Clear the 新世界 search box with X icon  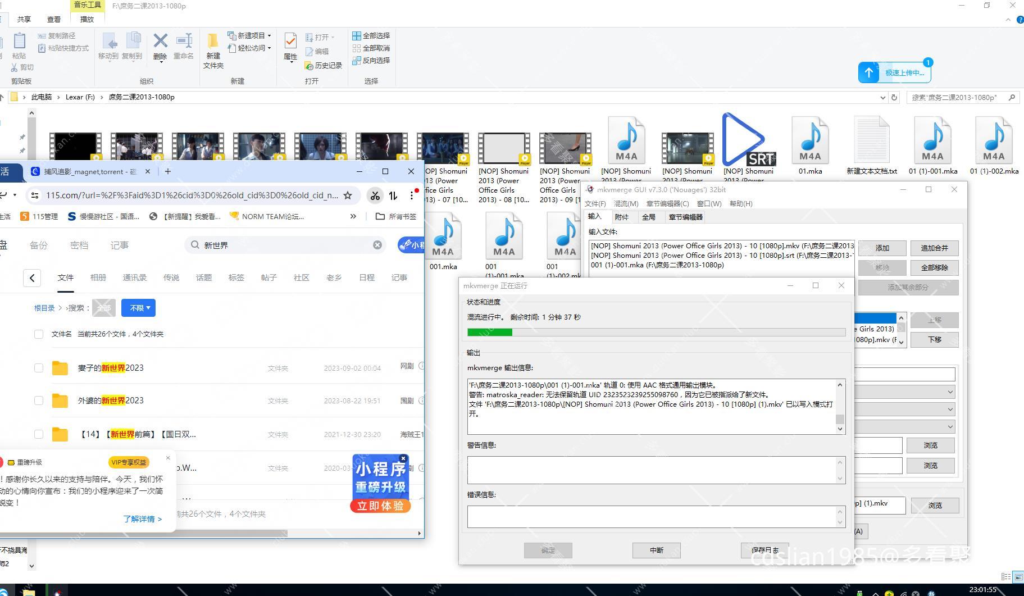(x=377, y=245)
